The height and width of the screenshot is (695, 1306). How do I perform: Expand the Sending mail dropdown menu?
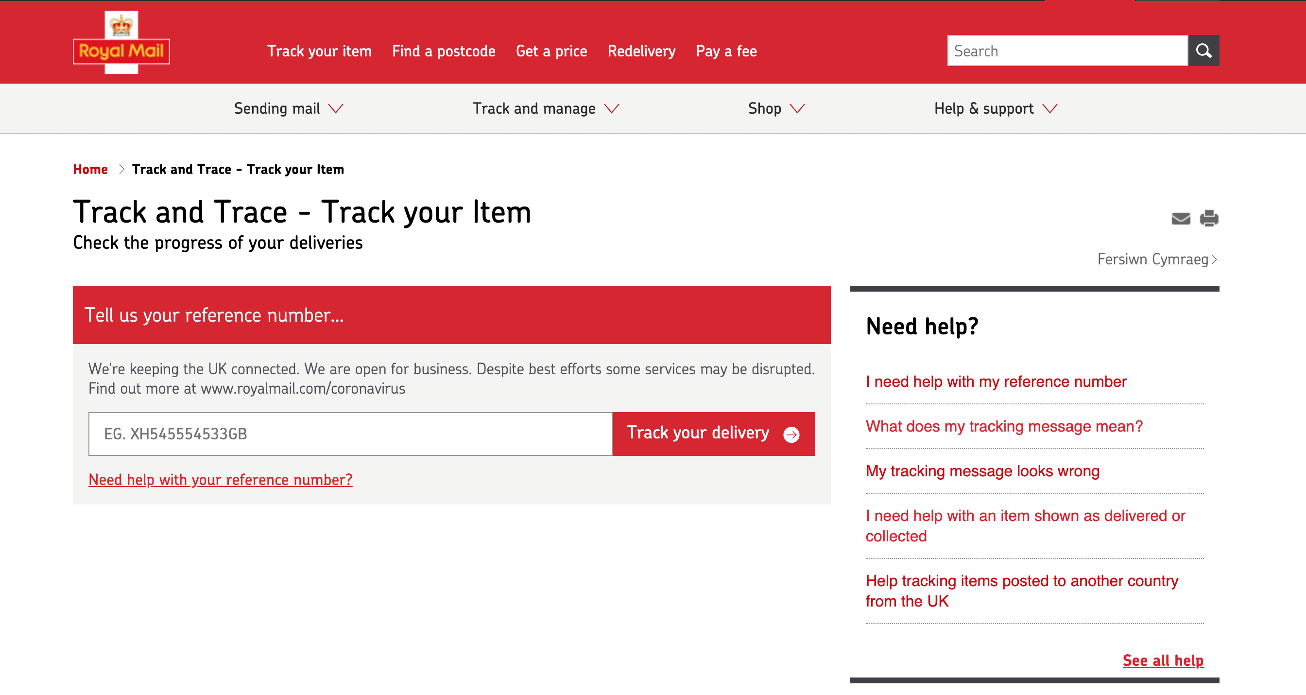point(290,108)
